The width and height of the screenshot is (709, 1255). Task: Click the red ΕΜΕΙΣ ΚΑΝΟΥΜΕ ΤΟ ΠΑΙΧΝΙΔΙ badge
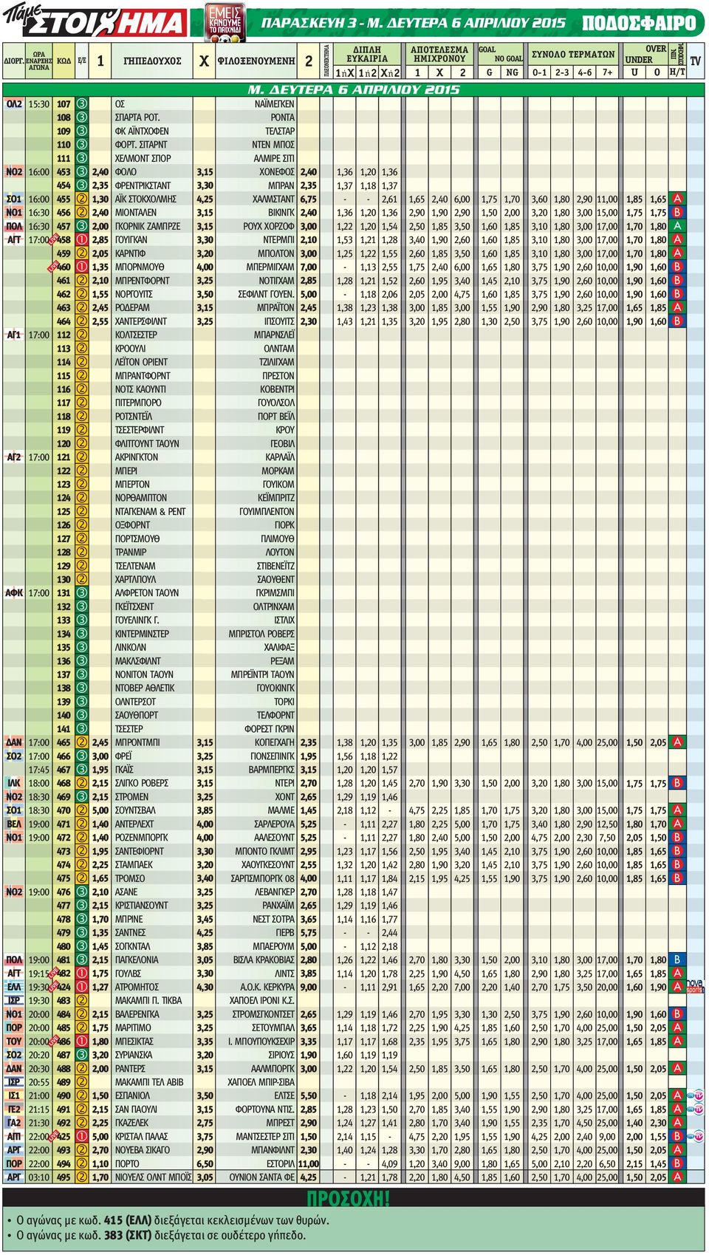(x=225, y=21)
